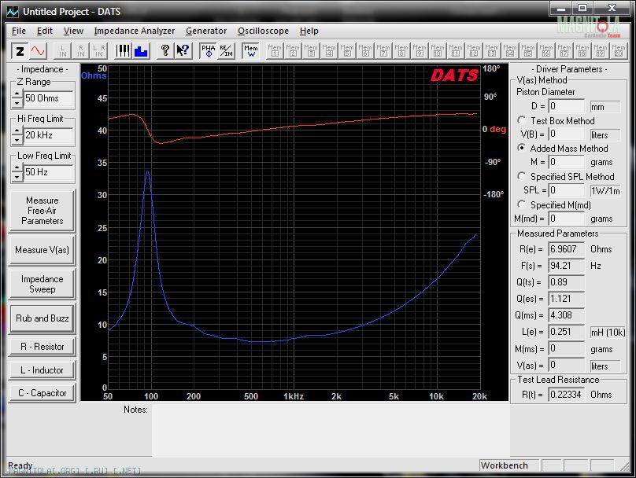The width and height of the screenshot is (636, 478).
Task: Open the File menu
Action: [x=19, y=31]
